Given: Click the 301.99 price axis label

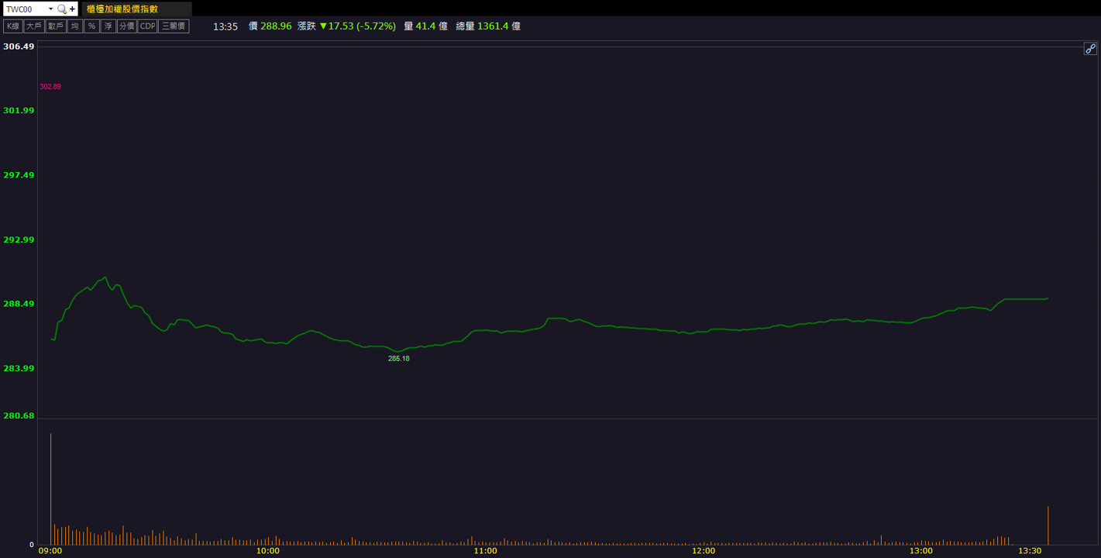Looking at the screenshot, I should click(x=19, y=110).
